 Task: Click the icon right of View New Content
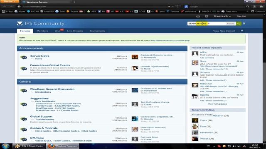click(x=242, y=31)
